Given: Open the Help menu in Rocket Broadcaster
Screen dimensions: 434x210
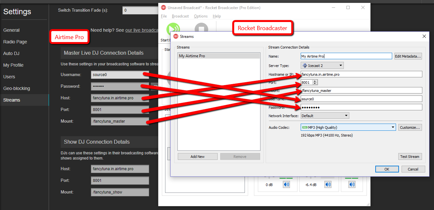Looking at the screenshot, I should tap(217, 16).
